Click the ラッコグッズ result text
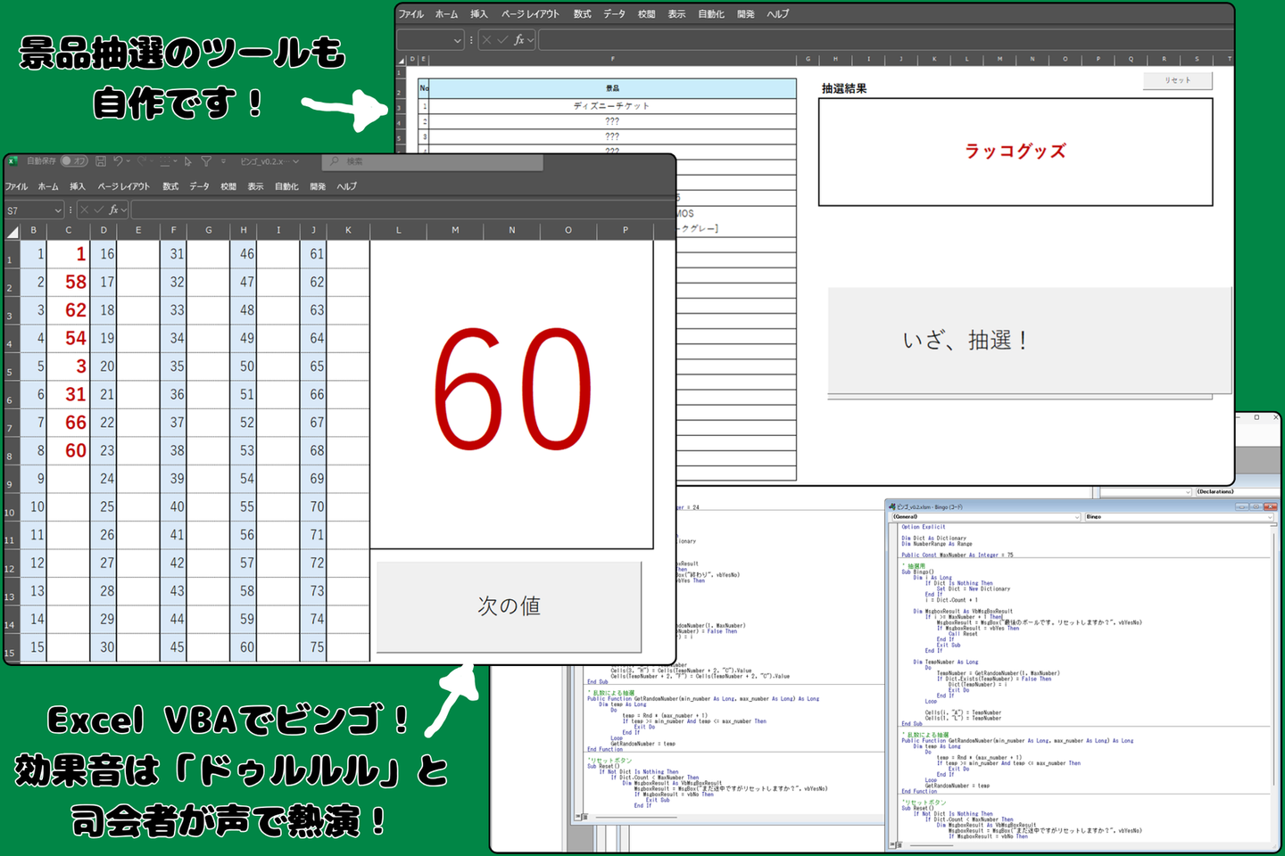1285x856 pixels. pyautogui.click(x=1016, y=152)
